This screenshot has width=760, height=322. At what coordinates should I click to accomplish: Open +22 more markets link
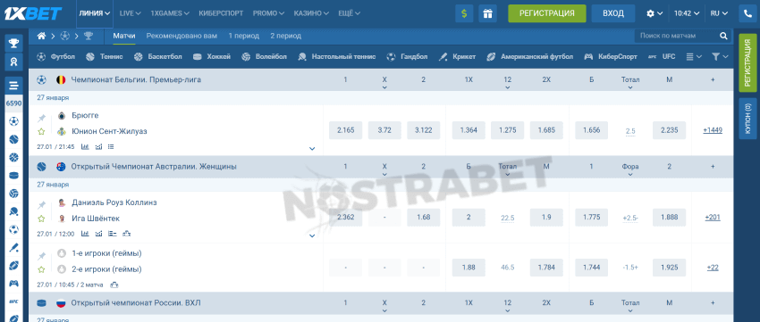[x=713, y=268]
